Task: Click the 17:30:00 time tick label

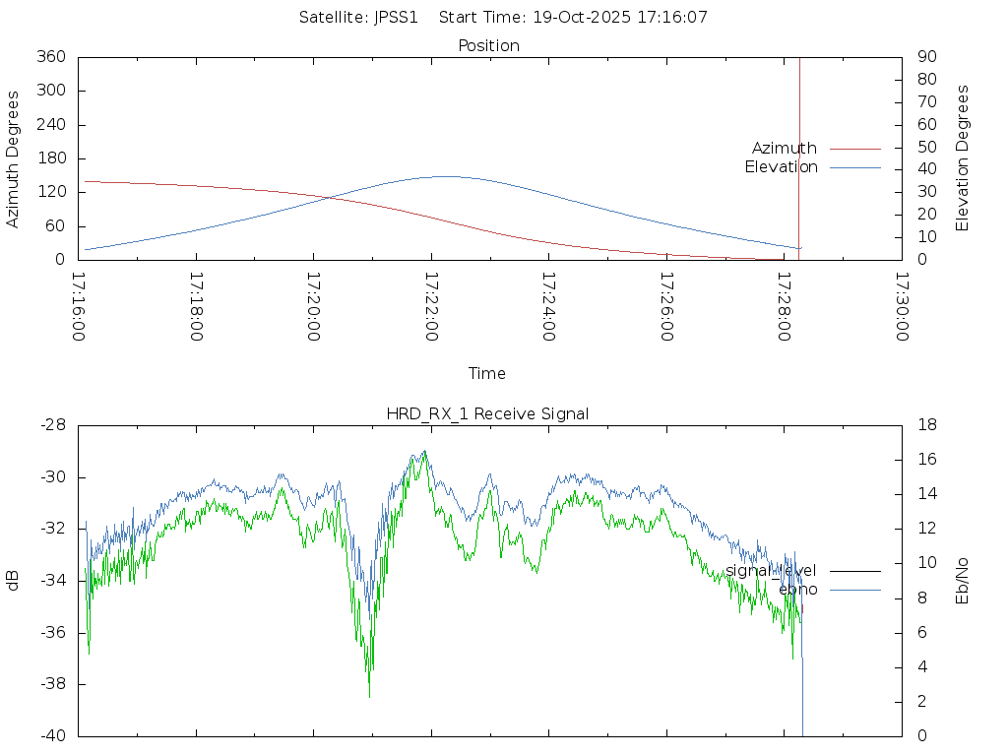Action: pyautogui.click(x=901, y=306)
